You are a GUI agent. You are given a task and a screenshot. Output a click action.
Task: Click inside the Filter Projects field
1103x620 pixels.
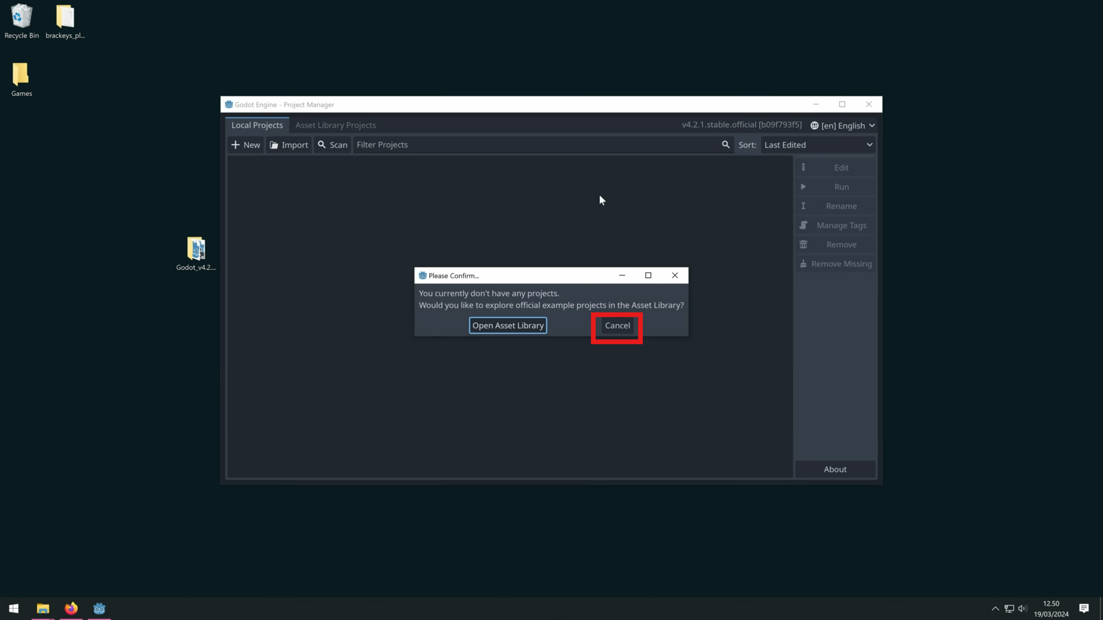coord(535,145)
